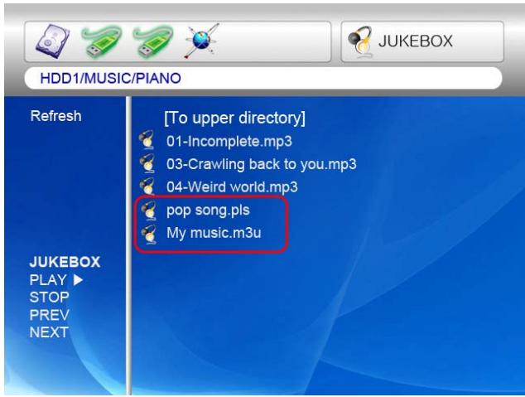This screenshot has height=397, width=525.
Task: Select the file name 03-Crawling back to you.mp3
Action: (261, 164)
